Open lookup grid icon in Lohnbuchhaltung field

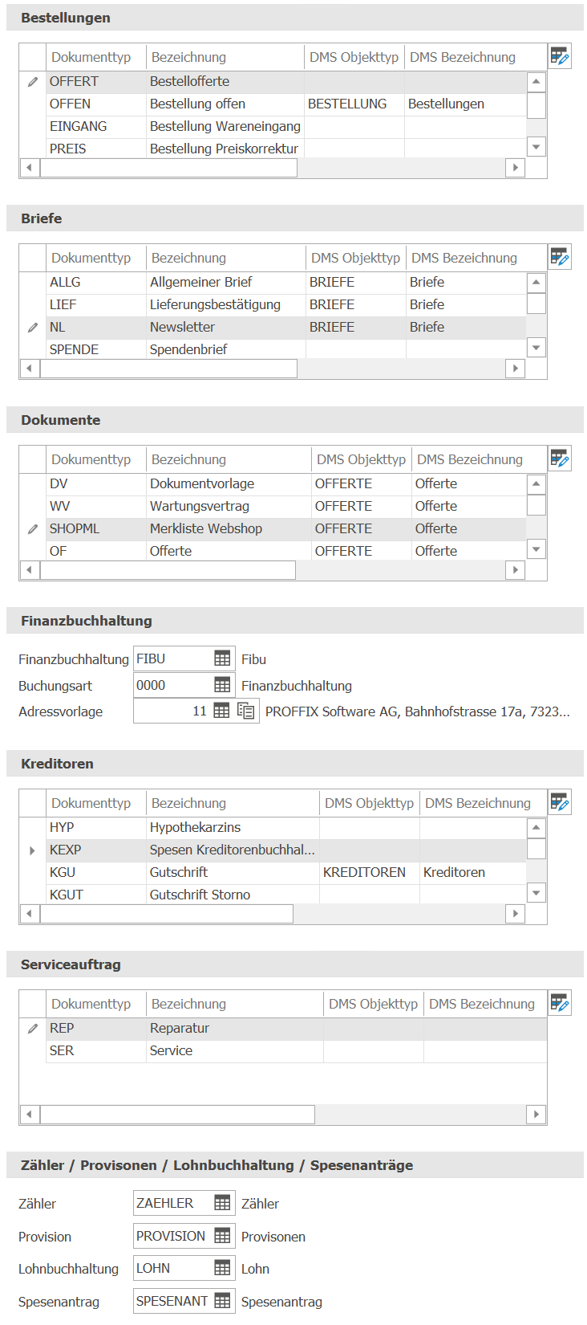(222, 1268)
